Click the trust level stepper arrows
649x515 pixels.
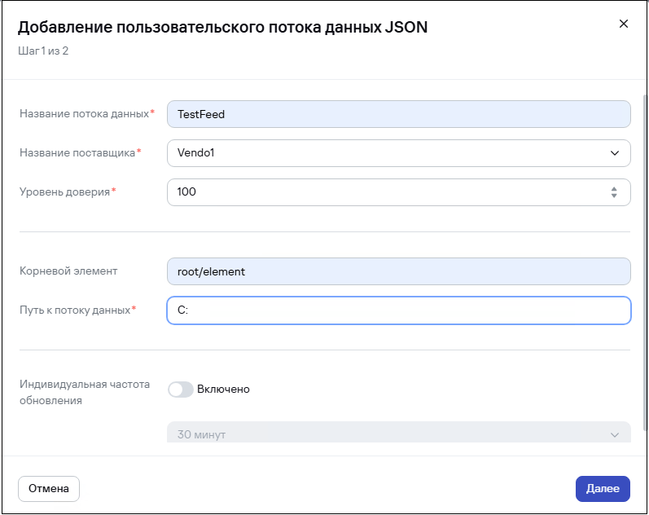point(614,191)
